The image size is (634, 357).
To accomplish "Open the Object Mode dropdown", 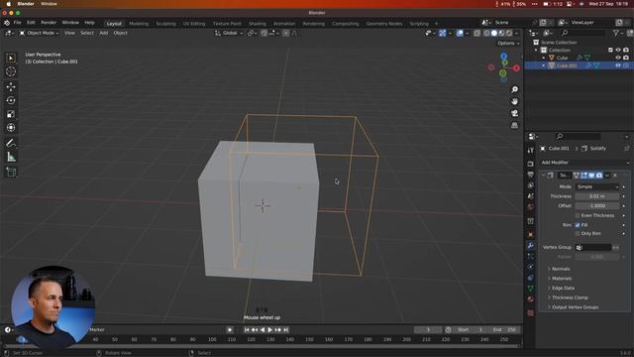I will (x=40, y=33).
